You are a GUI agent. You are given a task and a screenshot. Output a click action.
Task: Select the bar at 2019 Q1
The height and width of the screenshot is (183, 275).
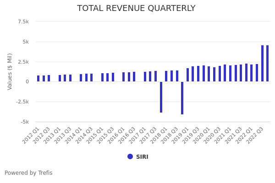click(187, 75)
